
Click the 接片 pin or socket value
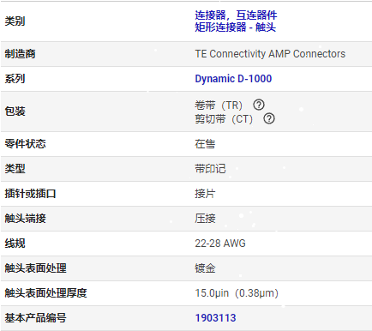pos(205,194)
